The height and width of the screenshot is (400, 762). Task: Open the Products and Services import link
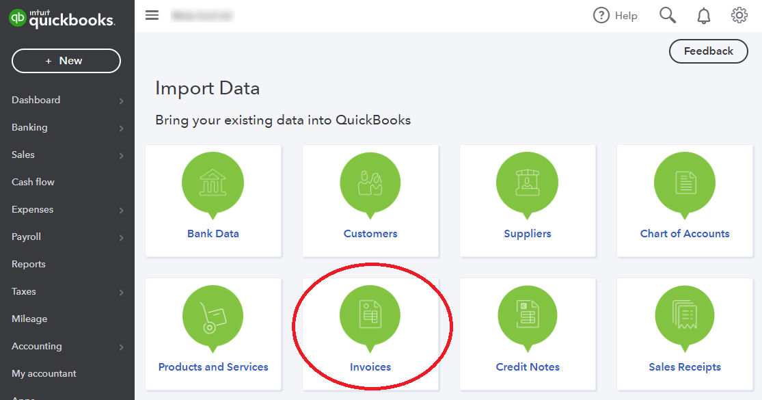pos(213,367)
